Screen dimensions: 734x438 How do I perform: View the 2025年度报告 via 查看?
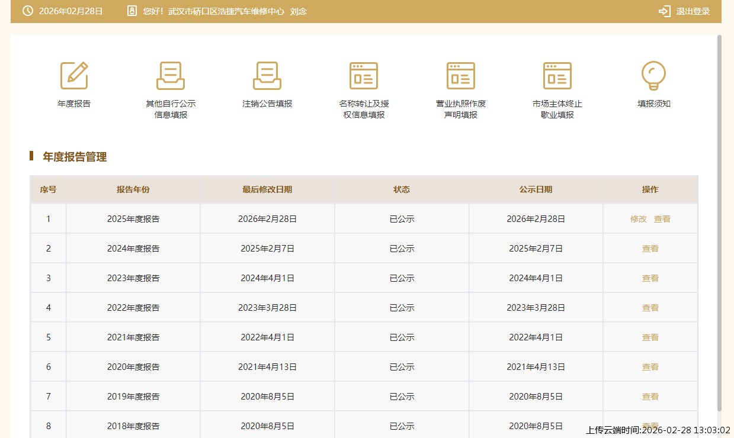662,219
